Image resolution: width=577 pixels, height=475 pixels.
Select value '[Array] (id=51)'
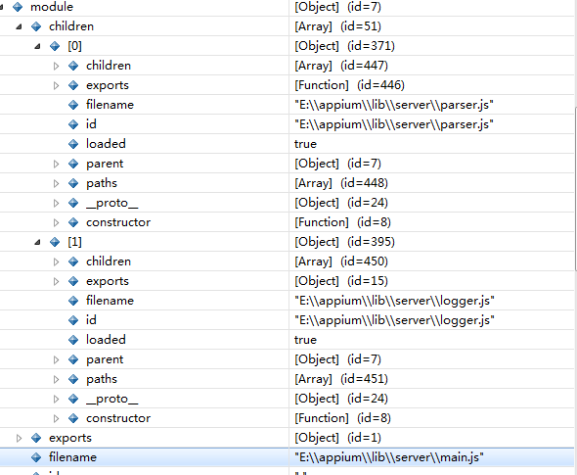337,26
